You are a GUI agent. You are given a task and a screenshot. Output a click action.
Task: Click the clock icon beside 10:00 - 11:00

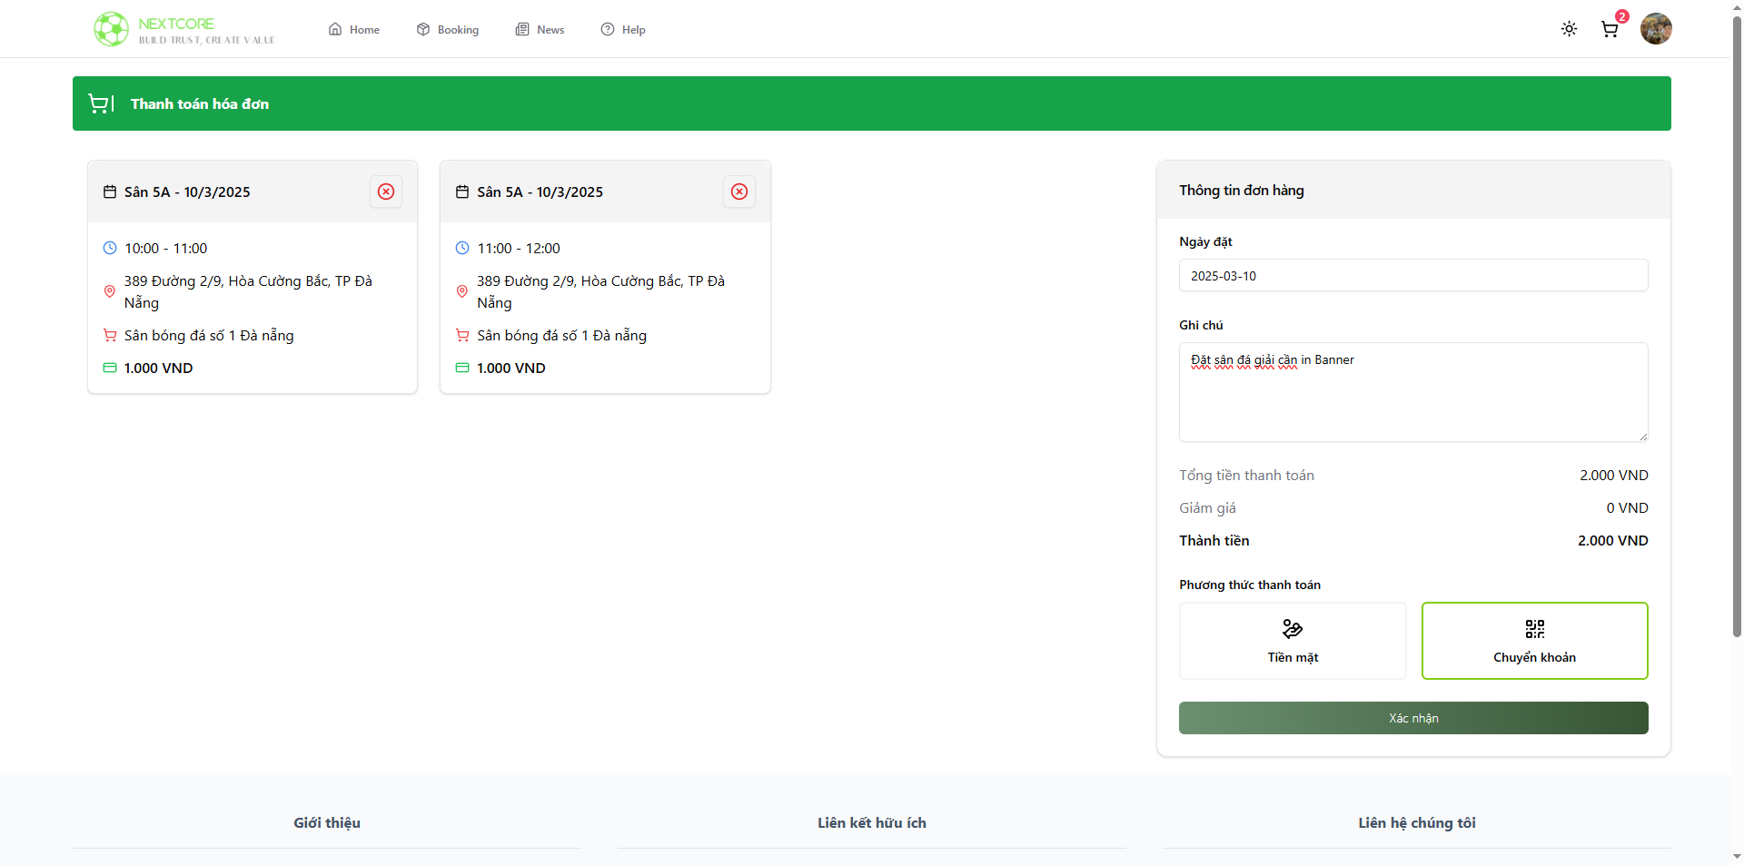tap(110, 248)
